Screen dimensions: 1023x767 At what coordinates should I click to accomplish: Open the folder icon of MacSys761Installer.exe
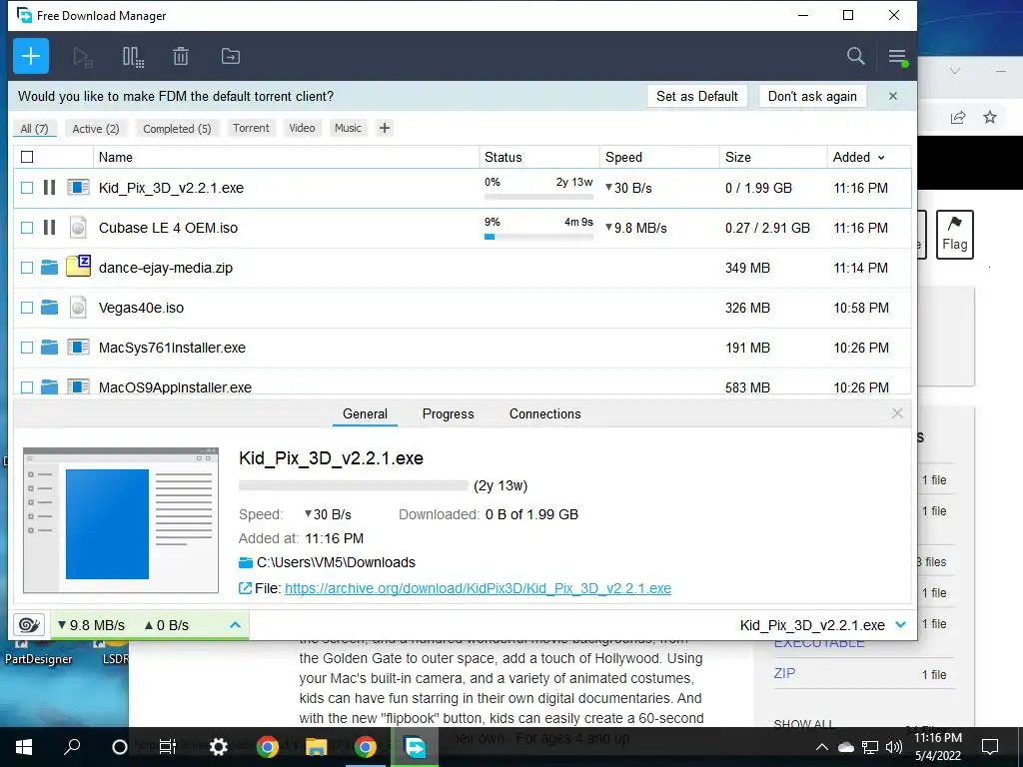click(50, 348)
